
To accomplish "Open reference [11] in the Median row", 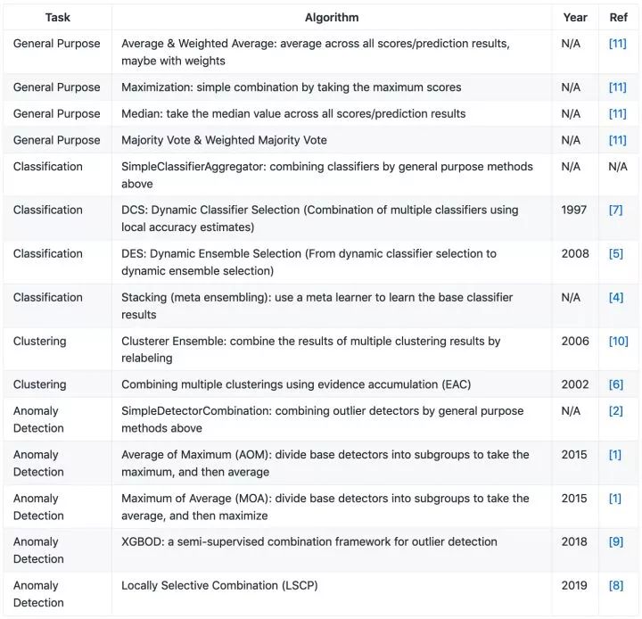I will [x=617, y=113].
